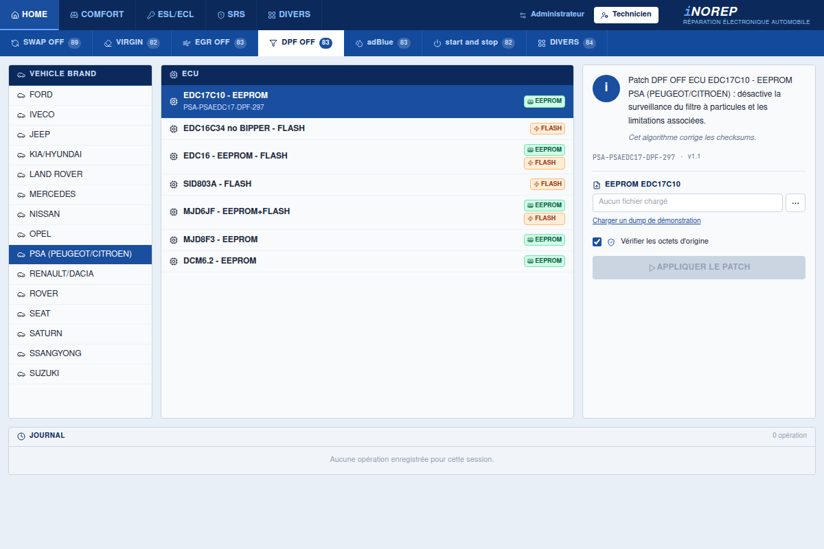
Task: Click the car icon beside ROVER
Action: 21,294
